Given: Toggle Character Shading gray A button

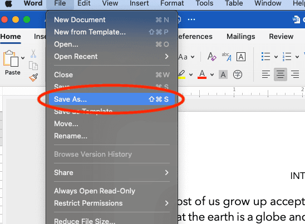Looking at the screenshot, I should (223, 74).
